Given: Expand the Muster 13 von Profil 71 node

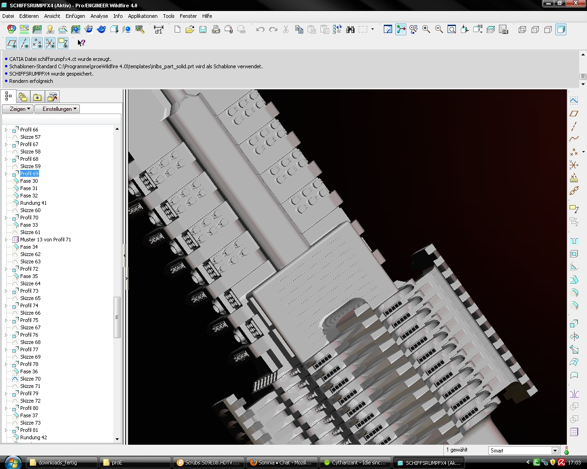Looking at the screenshot, I should pos(6,240).
